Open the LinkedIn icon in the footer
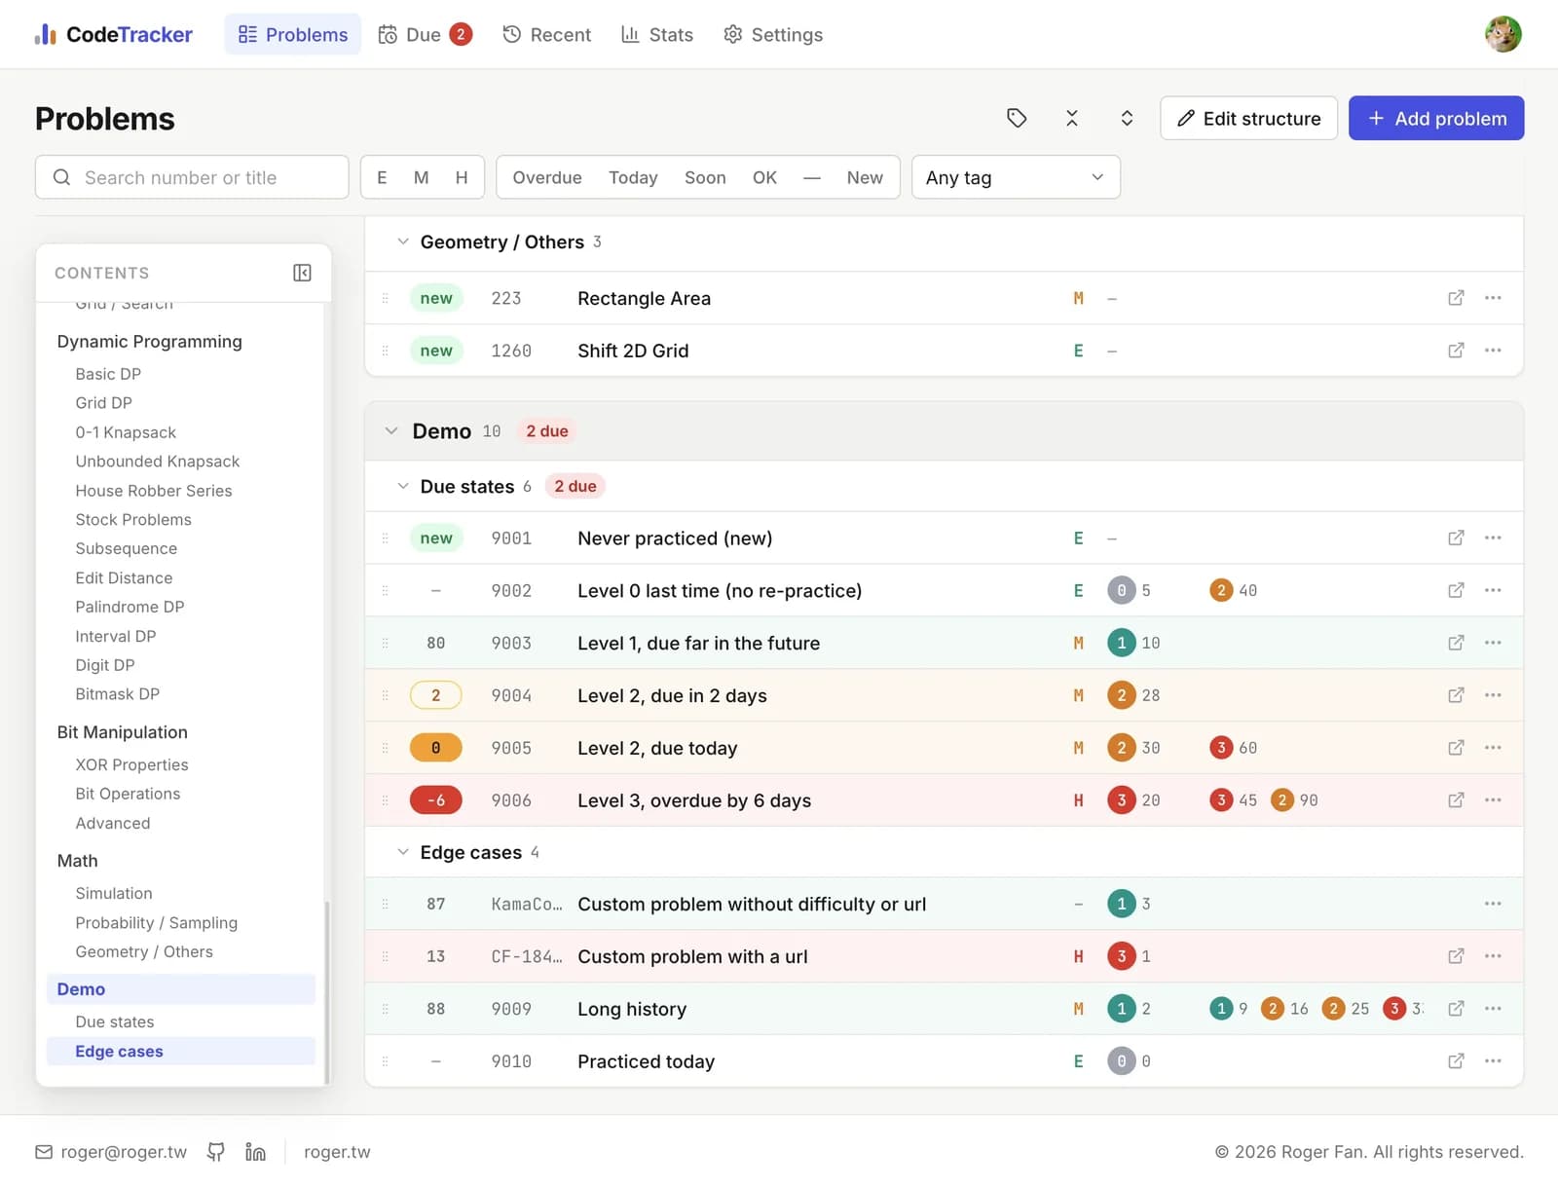Viewport: 1558px width, 1188px height. click(255, 1152)
